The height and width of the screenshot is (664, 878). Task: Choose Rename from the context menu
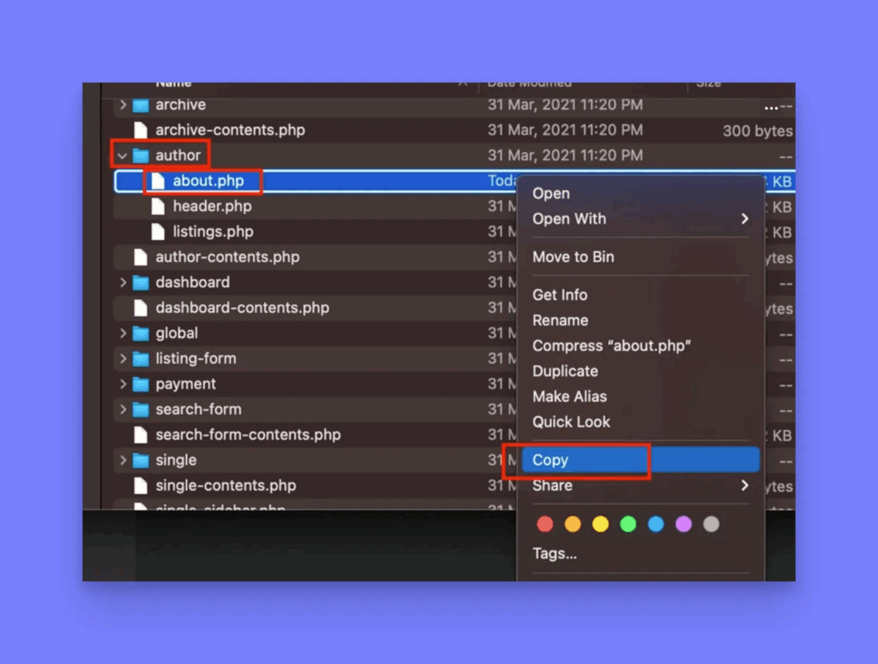[x=560, y=320]
